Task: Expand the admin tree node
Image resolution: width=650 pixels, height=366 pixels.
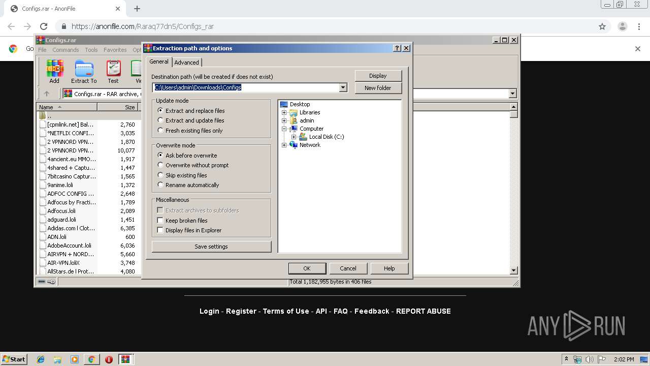Action: coord(284,120)
